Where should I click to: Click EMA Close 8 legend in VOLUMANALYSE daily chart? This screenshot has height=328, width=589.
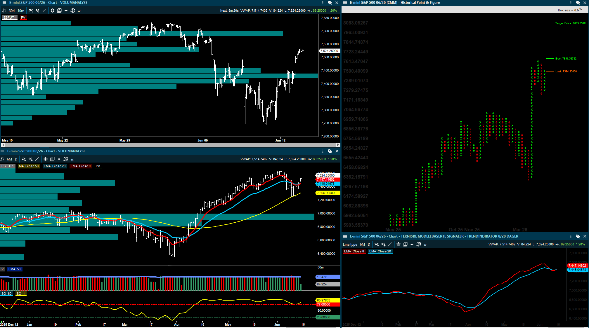[x=81, y=166]
